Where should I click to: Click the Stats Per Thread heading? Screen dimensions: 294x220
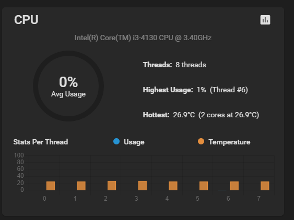tap(41, 142)
